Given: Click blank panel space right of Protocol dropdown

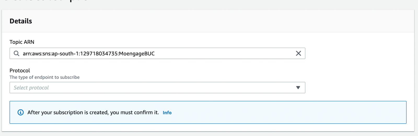Looking at the screenshot, I should (x=358, y=88).
